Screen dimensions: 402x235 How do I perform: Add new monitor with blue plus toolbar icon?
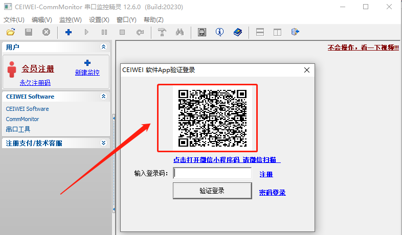point(69,32)
